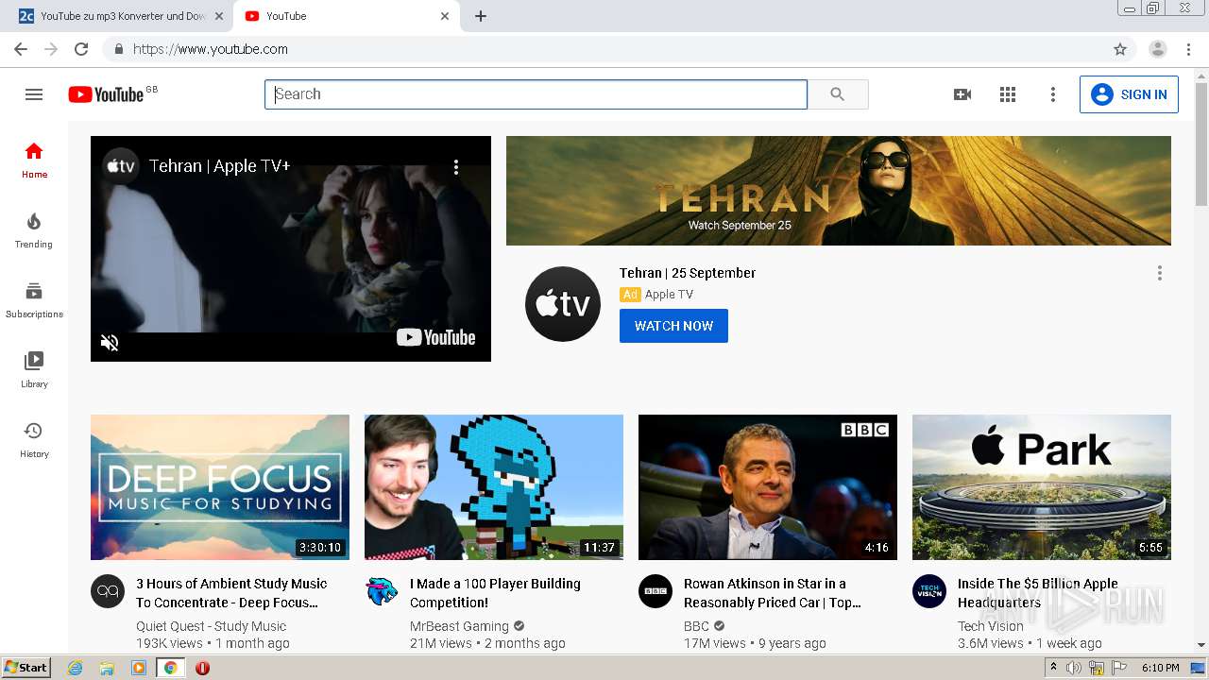The width and height of the screenshot is (1209, 680).
Task: Click the Apple TV advertiser name
Action: click(x=669, y=295)
